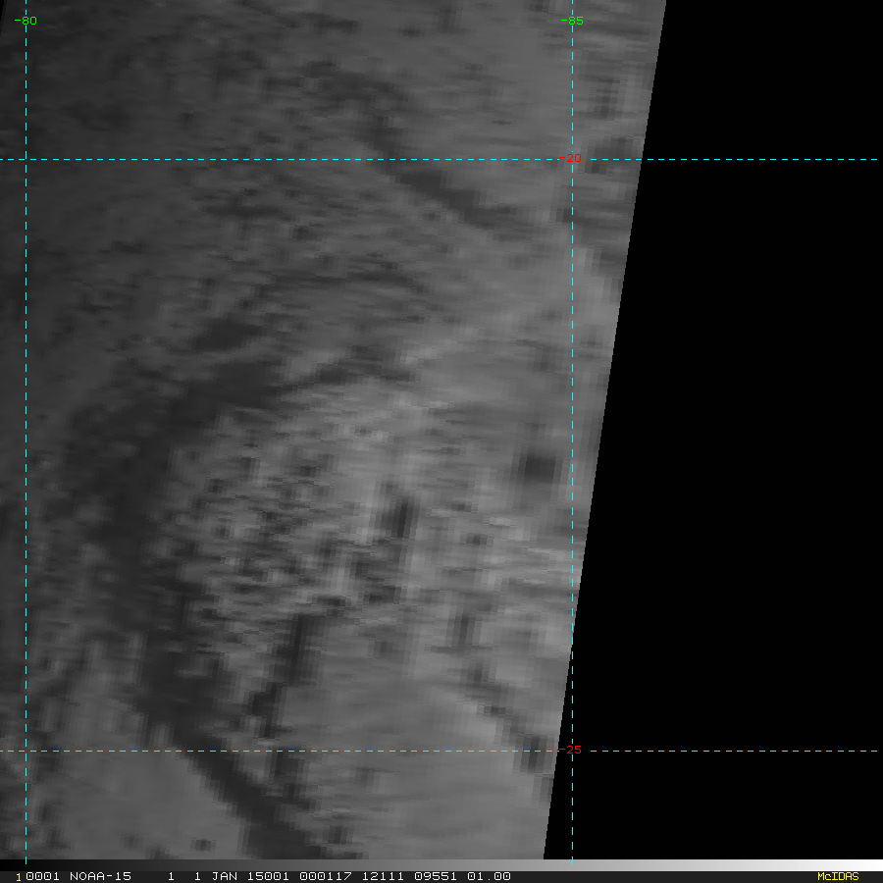
Task: Click intersection of -85 and -25 gridlines
Action: pyautogui.click(x=572, y=751)
